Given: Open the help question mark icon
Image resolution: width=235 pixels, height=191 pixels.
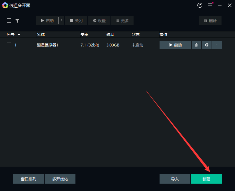Looking at the screenshot, I should pos(200,5).
